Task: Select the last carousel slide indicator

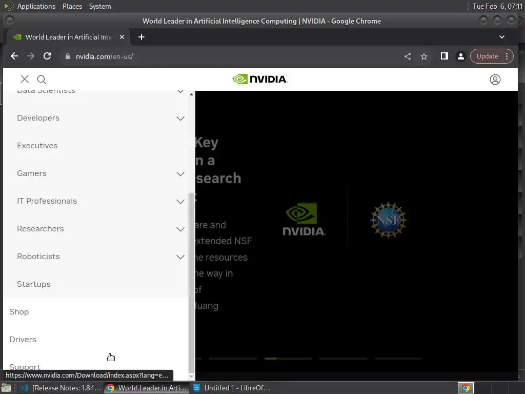Action: coord(398,359)
